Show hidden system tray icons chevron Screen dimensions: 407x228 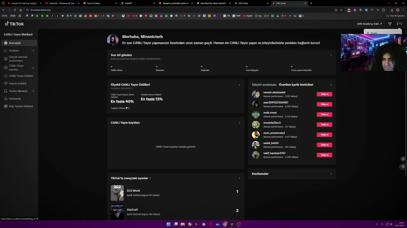point(377,224)
